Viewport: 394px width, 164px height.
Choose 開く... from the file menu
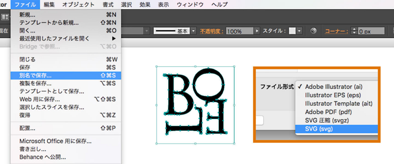coord(66,31)
